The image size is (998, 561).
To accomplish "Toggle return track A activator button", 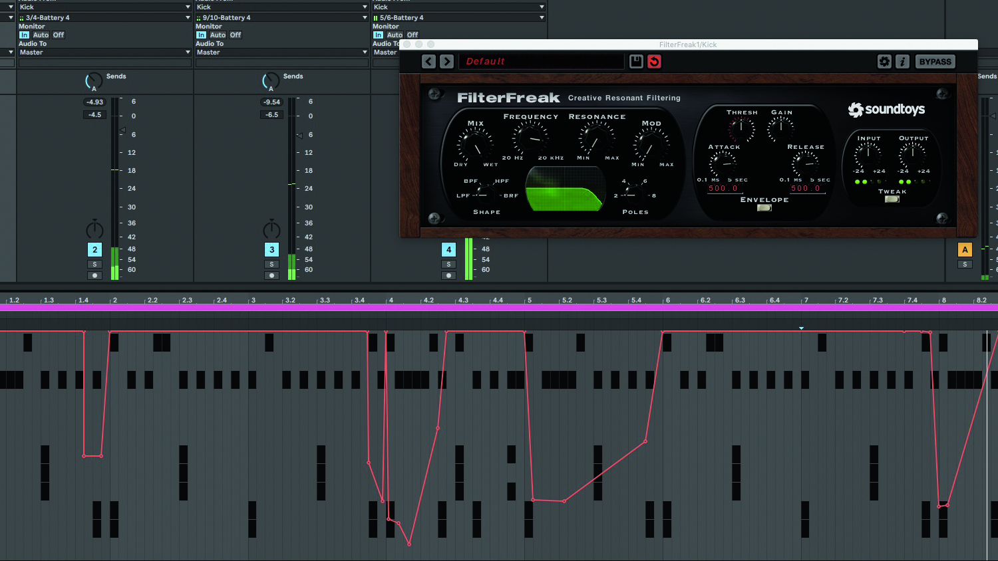I will (965, 250).
